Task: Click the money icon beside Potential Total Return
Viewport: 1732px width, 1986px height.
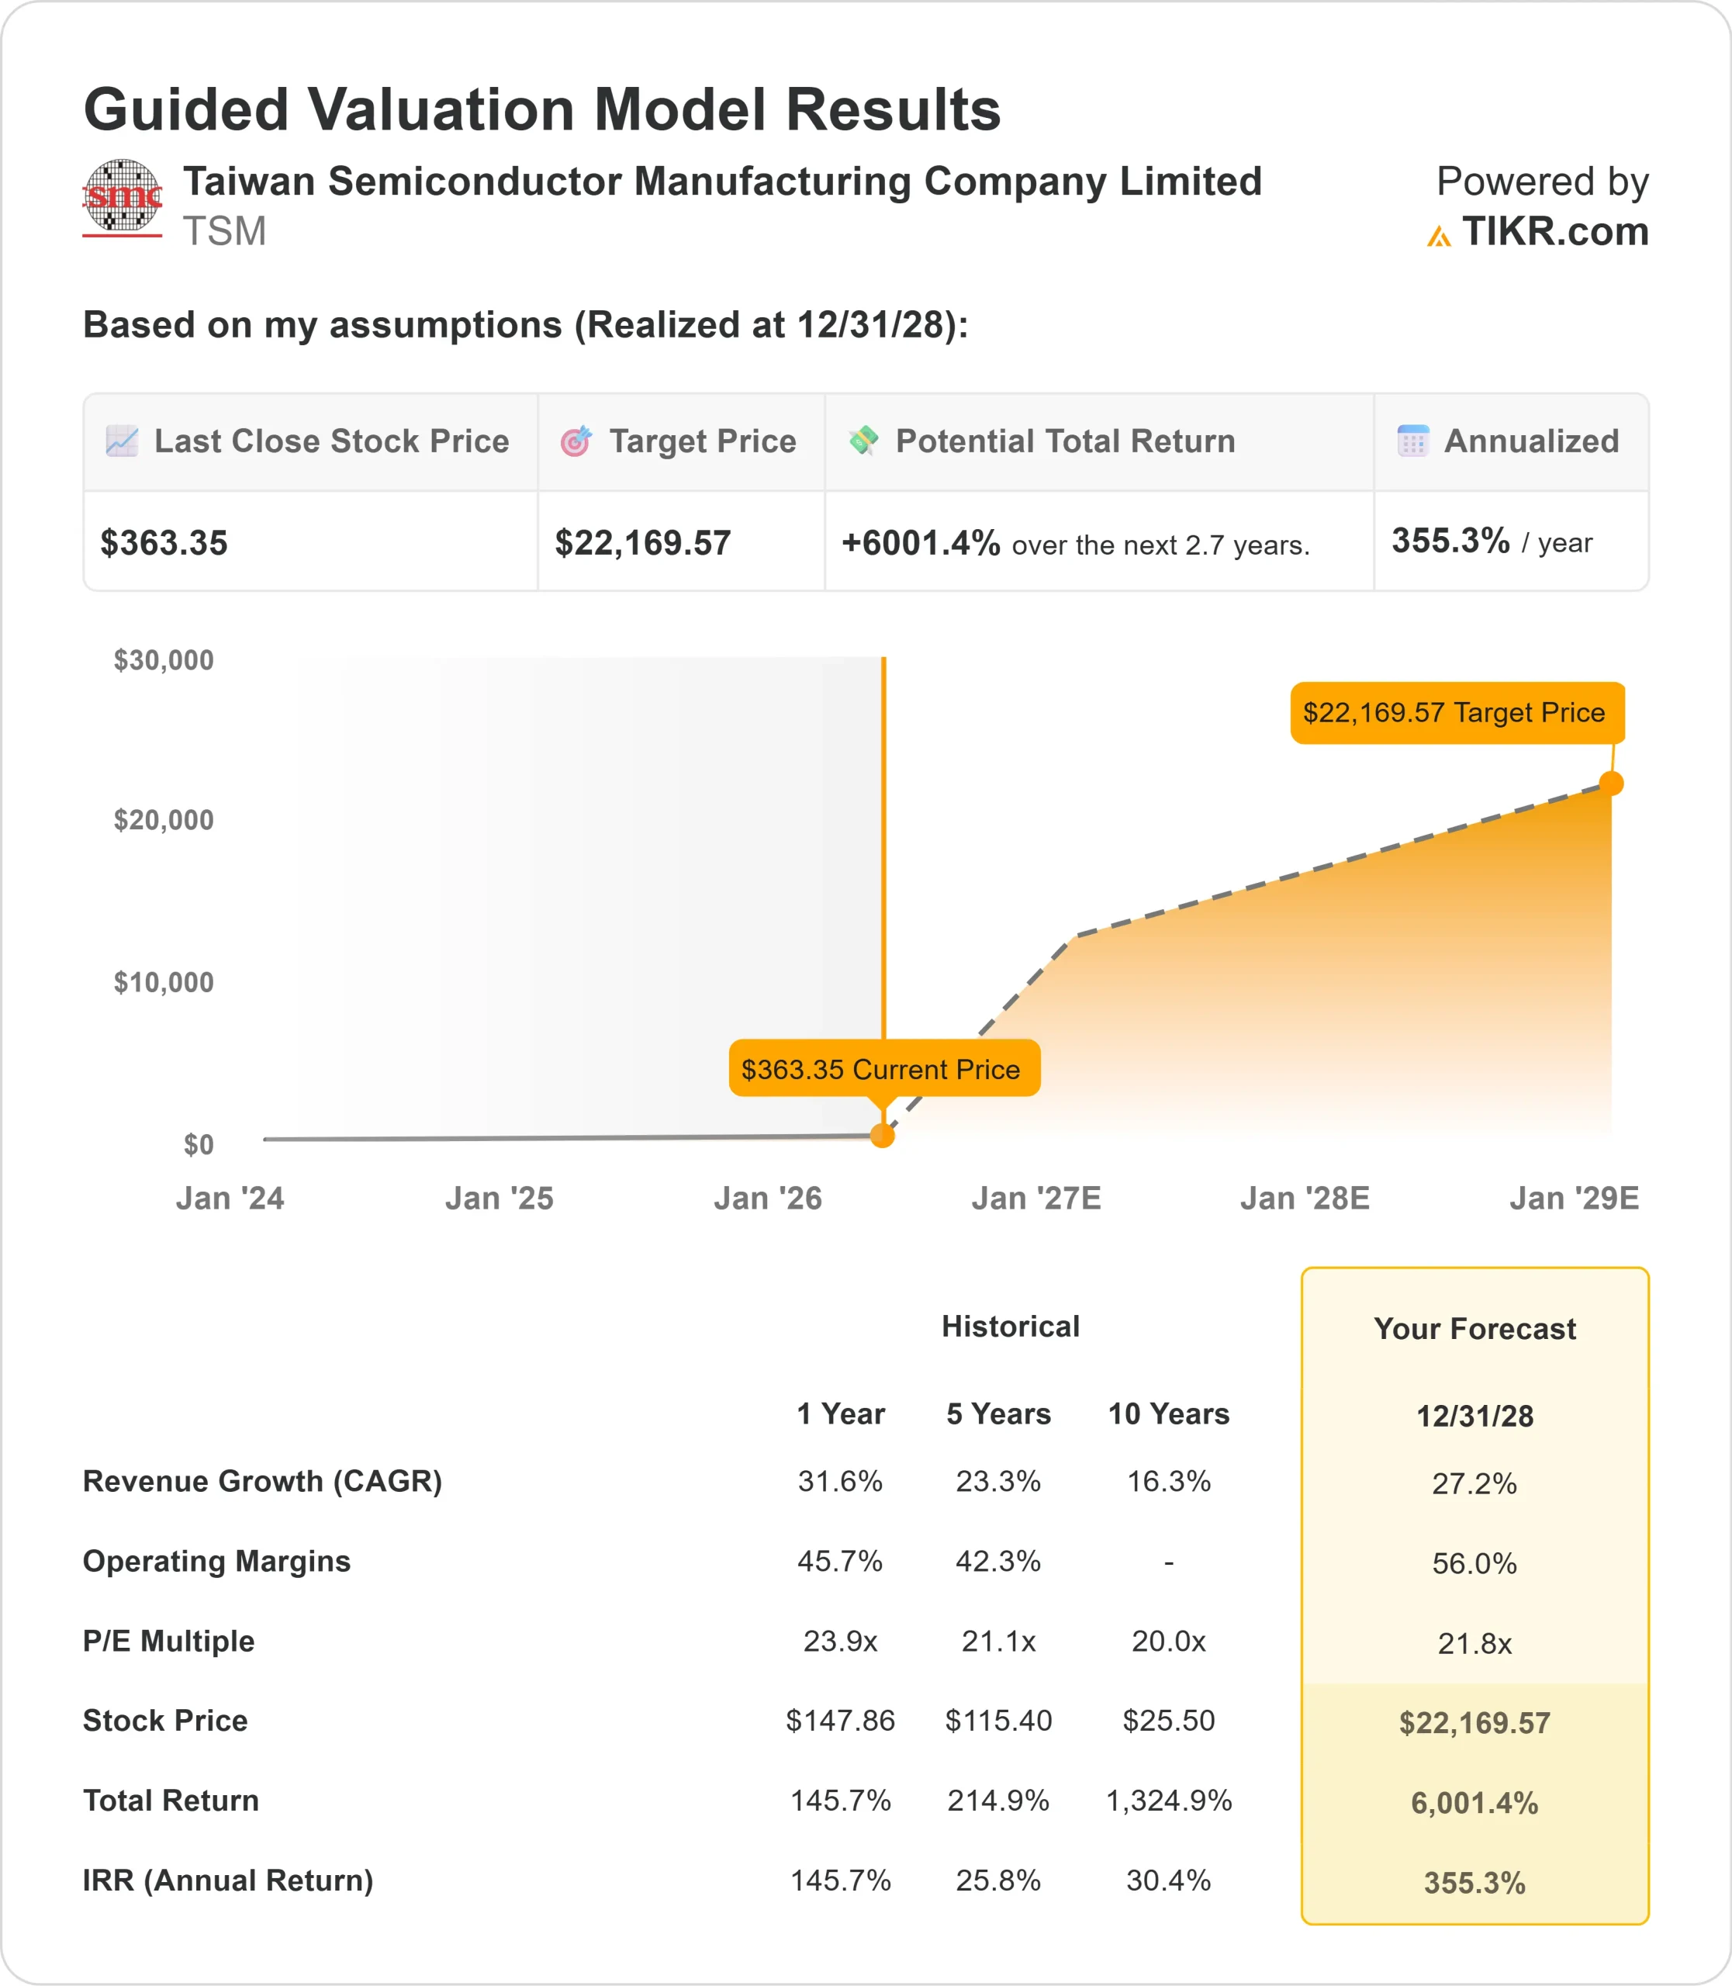Action: (x=863, y=441)
